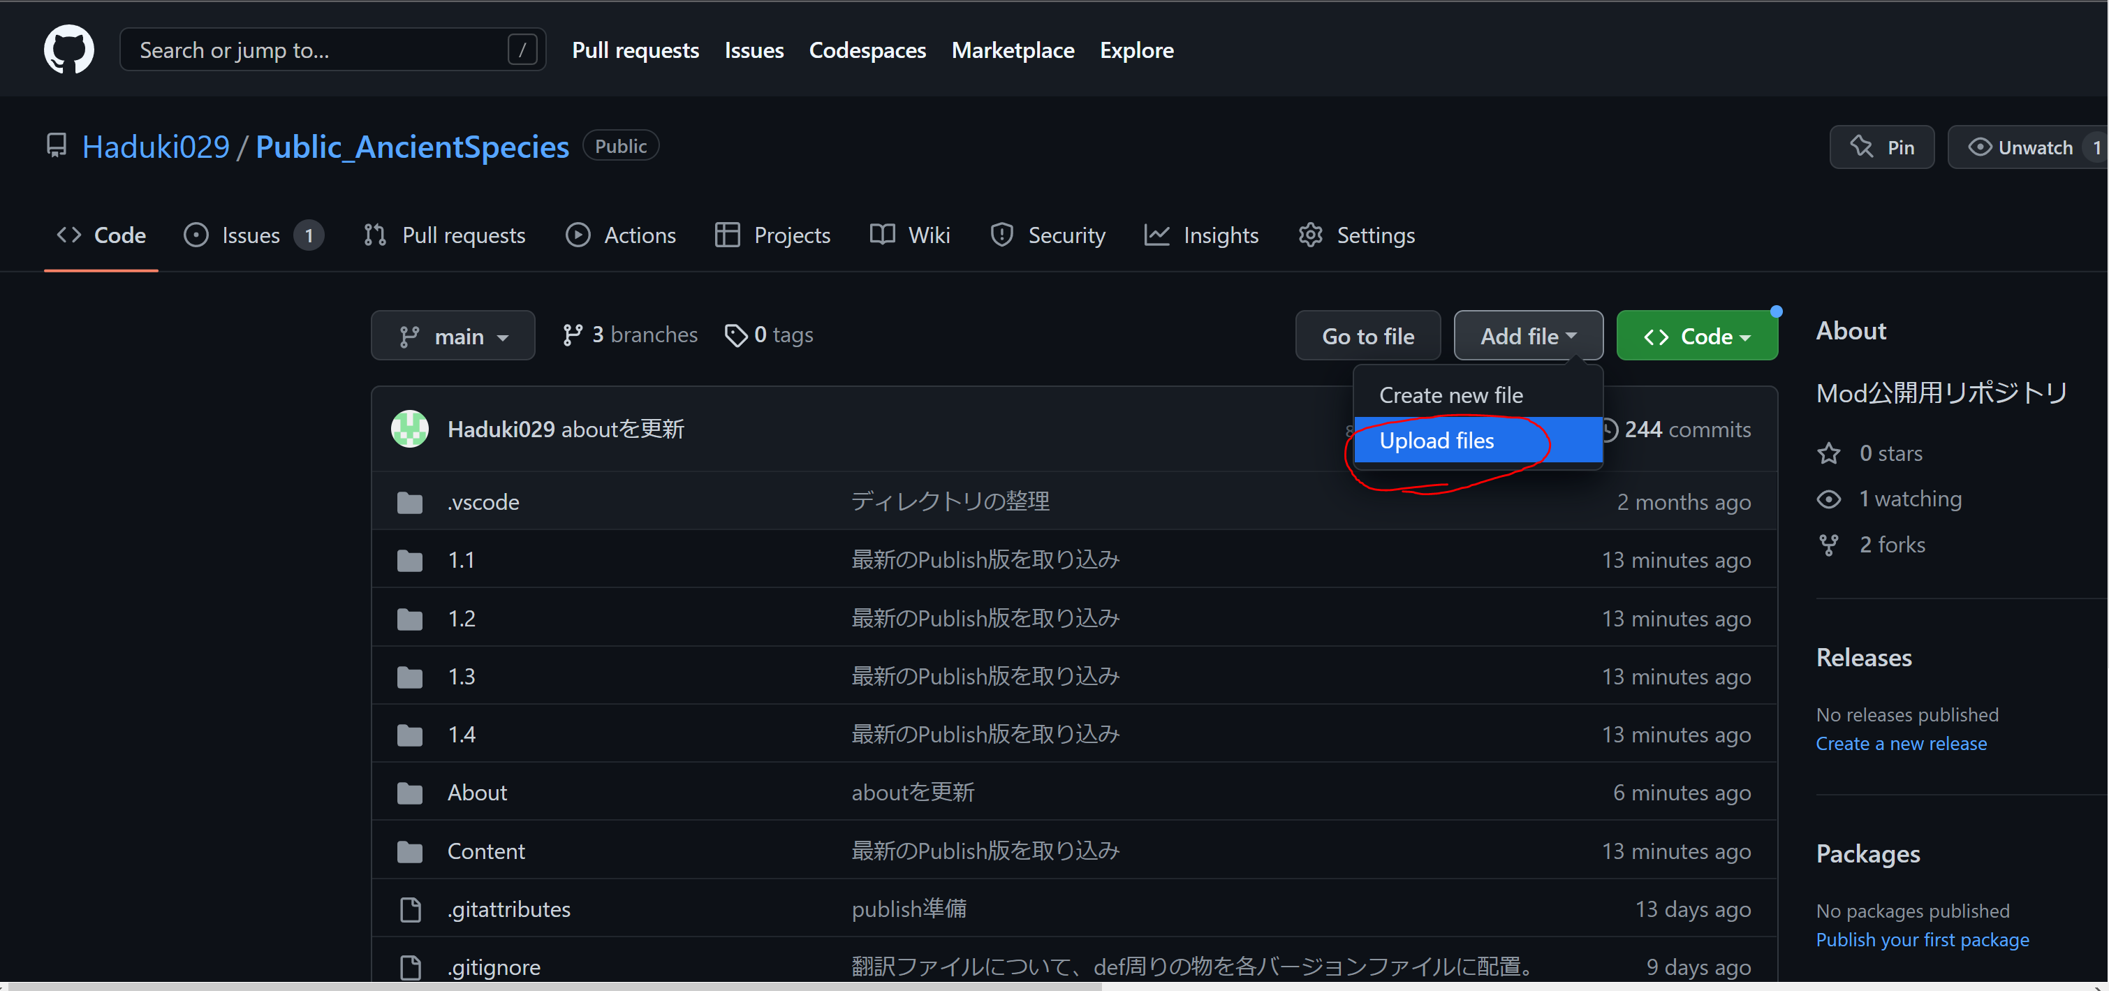Select the Code tab
2109x991 pixels.
(101, 235)
